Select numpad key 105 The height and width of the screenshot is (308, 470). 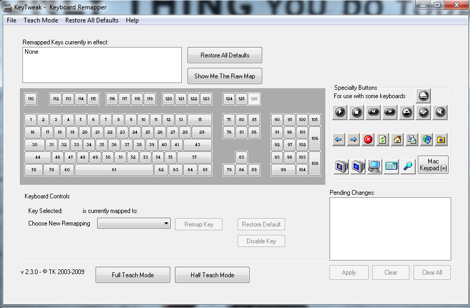click(x=315, y=120)
